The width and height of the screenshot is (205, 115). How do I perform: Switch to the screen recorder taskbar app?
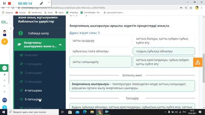pos(107,112)
